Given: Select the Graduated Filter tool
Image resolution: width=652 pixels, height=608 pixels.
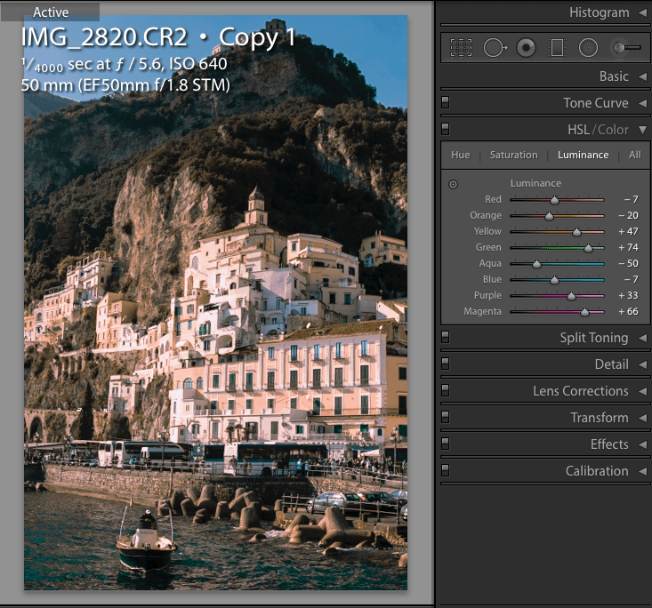Looking at the screenshot, I should click(557, 48).
